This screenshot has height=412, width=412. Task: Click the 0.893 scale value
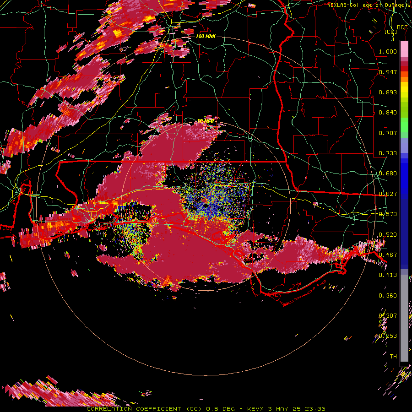click(x=388, y=92)
